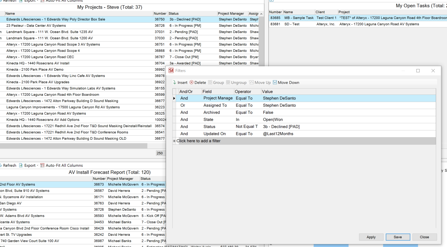This screenshot has height=247, width=447.
Task: Click Auto-Fit All Columns in forecast report
Action: 61,165
